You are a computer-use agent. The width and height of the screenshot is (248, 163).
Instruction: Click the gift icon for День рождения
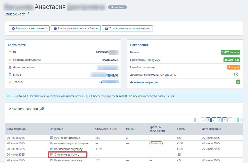(10, 67)
